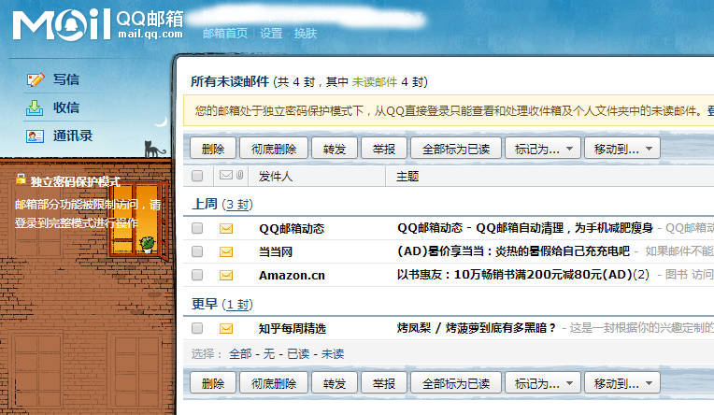This screenshot has height=415, width=714.
Task: Go to 邮箱首页
Action: (225, 34)
